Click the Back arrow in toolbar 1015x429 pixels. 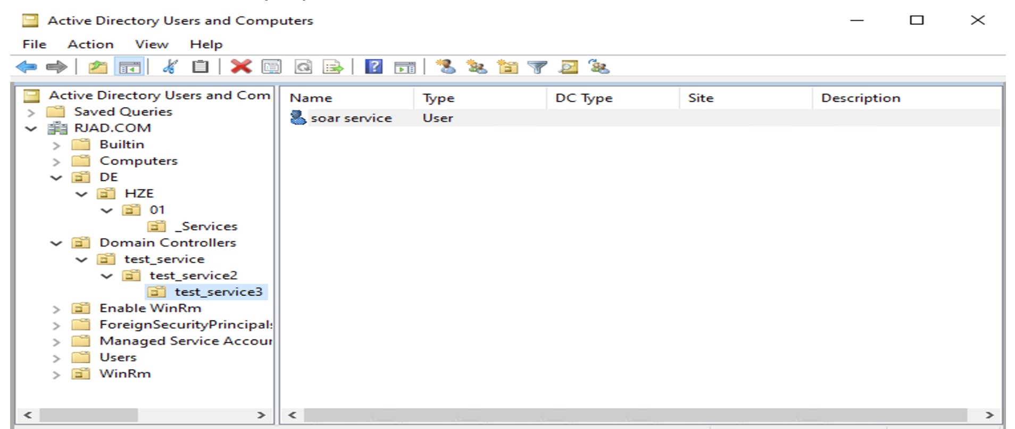pos(26,67)
